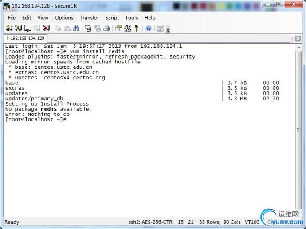The image size is (306, 229).
Task: Click the Connect toolbar icon
Action: pyautogui.click(x=9, y=28)
